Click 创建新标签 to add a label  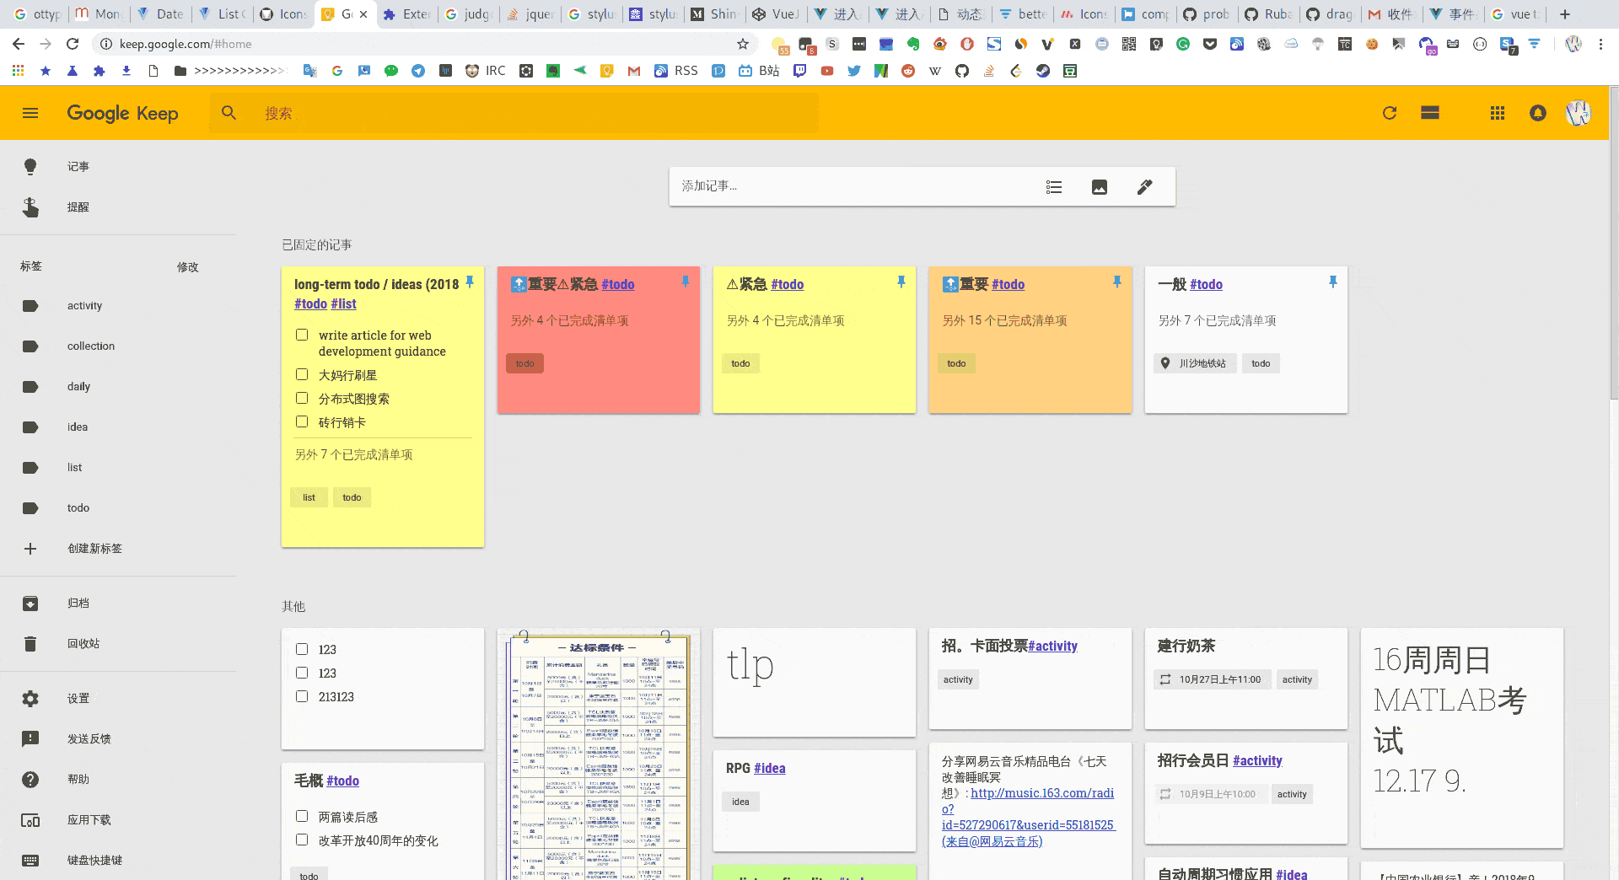pyautogui.click(x=118, y=549)
